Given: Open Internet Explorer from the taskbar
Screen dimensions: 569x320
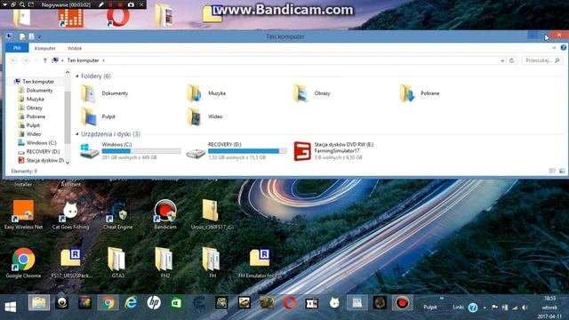Looking at the screenshot, I should pos(131,302).
